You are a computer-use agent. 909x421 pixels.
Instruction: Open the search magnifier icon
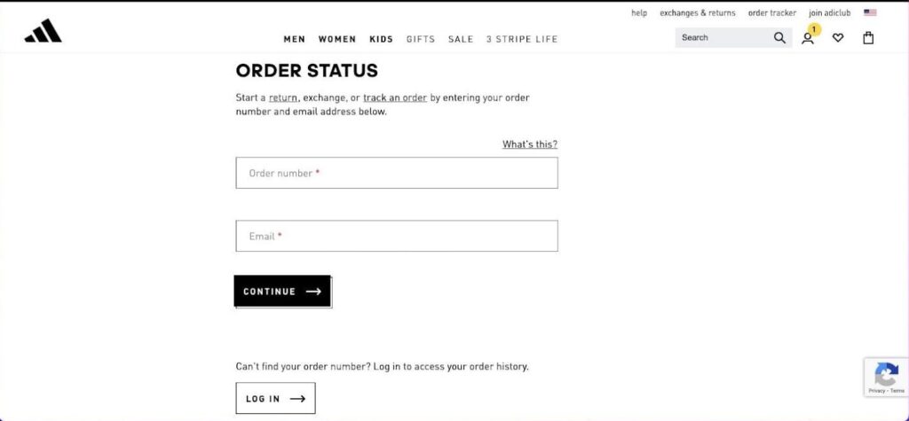(779, 37)
